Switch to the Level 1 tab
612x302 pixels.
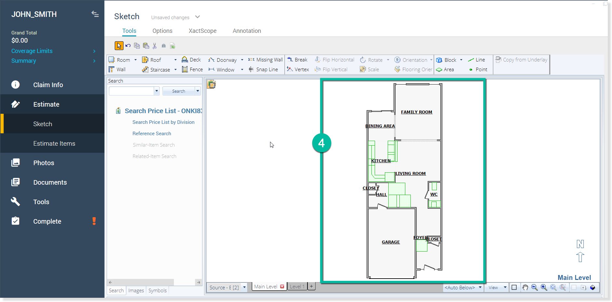[x=297, y=286]
